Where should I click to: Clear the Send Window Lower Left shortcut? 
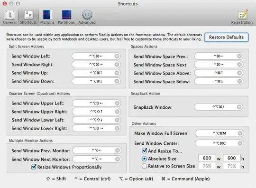[117, 120]
